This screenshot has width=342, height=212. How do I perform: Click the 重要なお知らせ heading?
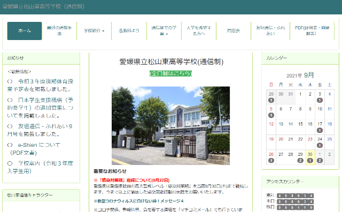click(x=110, y=171)
